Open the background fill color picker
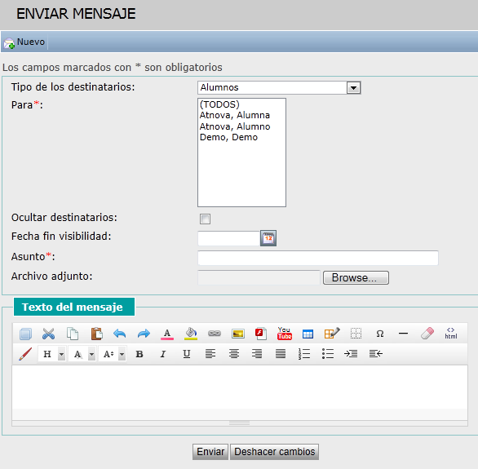The image size is (478, 469). [191, 334]
